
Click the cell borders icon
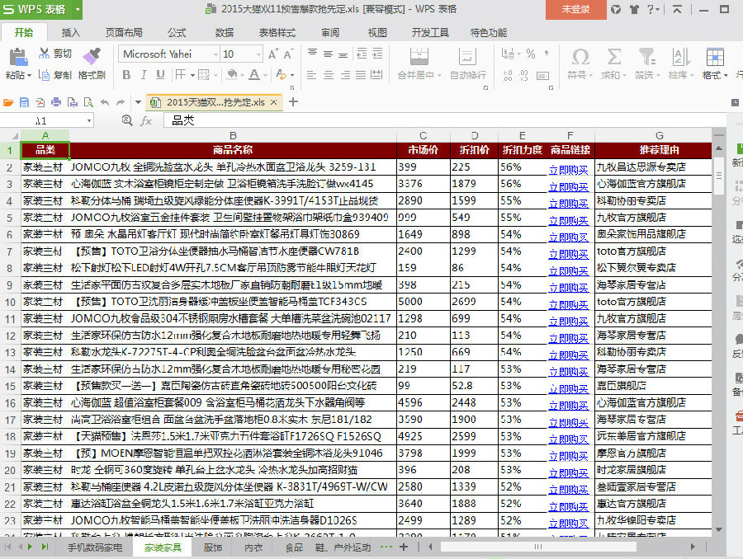click(181, 75)
